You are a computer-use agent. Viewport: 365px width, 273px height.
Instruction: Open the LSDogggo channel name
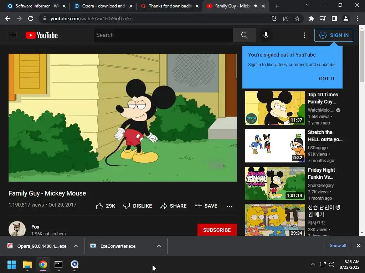click(x=318, y=148)
